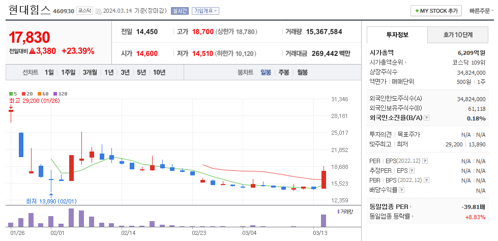The width and height of the screenshot is (498, 241).
Task: Click the 고가 value 18,700
Action: point(202,32)
